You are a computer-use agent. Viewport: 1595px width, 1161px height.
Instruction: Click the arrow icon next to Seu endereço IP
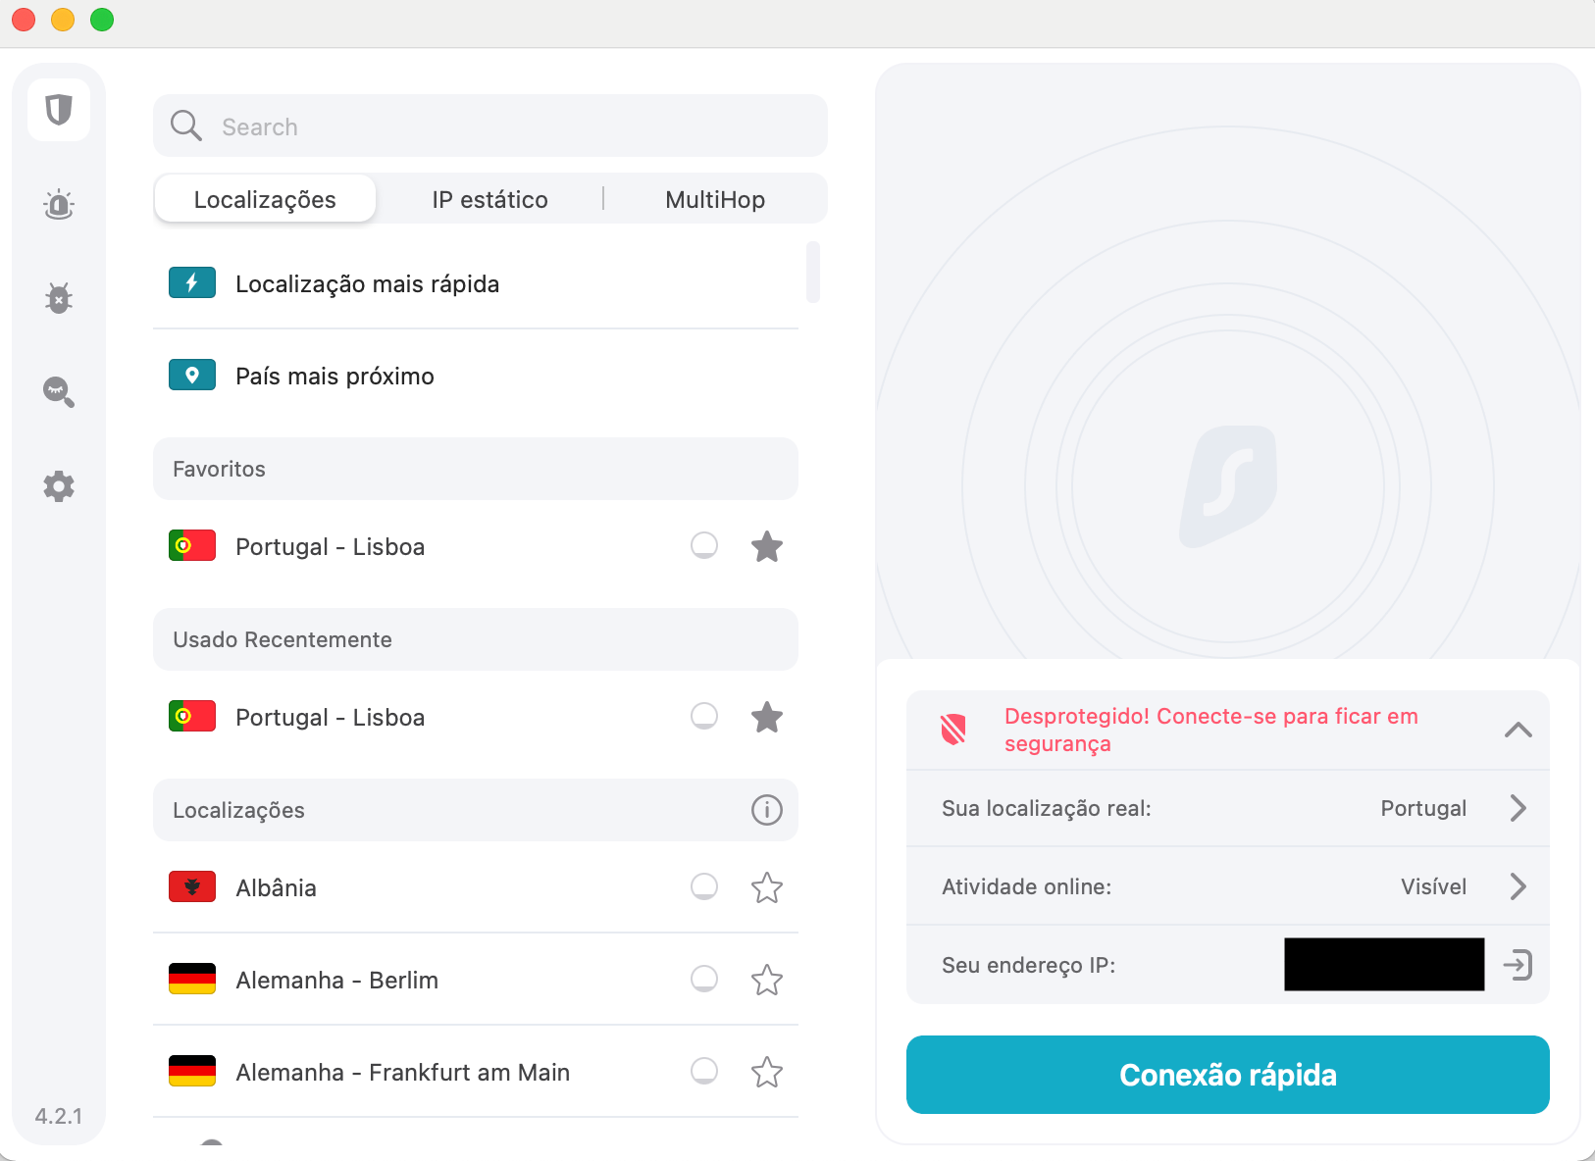1518,965
